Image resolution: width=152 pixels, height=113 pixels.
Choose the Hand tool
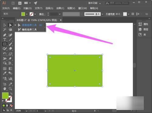(x=5, y=89)
